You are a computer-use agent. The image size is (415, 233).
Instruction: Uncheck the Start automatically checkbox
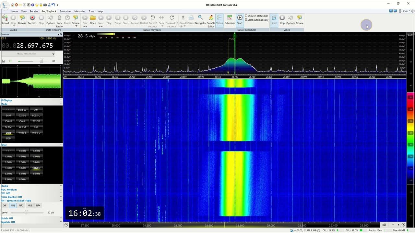pos(246,20)
